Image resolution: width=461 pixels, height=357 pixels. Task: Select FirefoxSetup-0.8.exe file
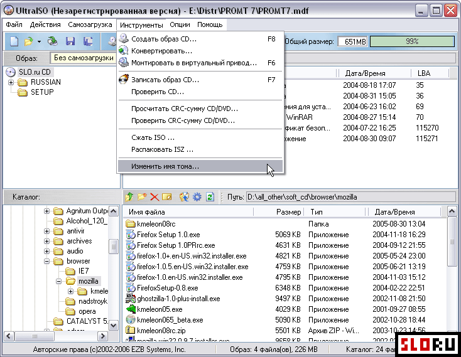[x=162, y=288]
